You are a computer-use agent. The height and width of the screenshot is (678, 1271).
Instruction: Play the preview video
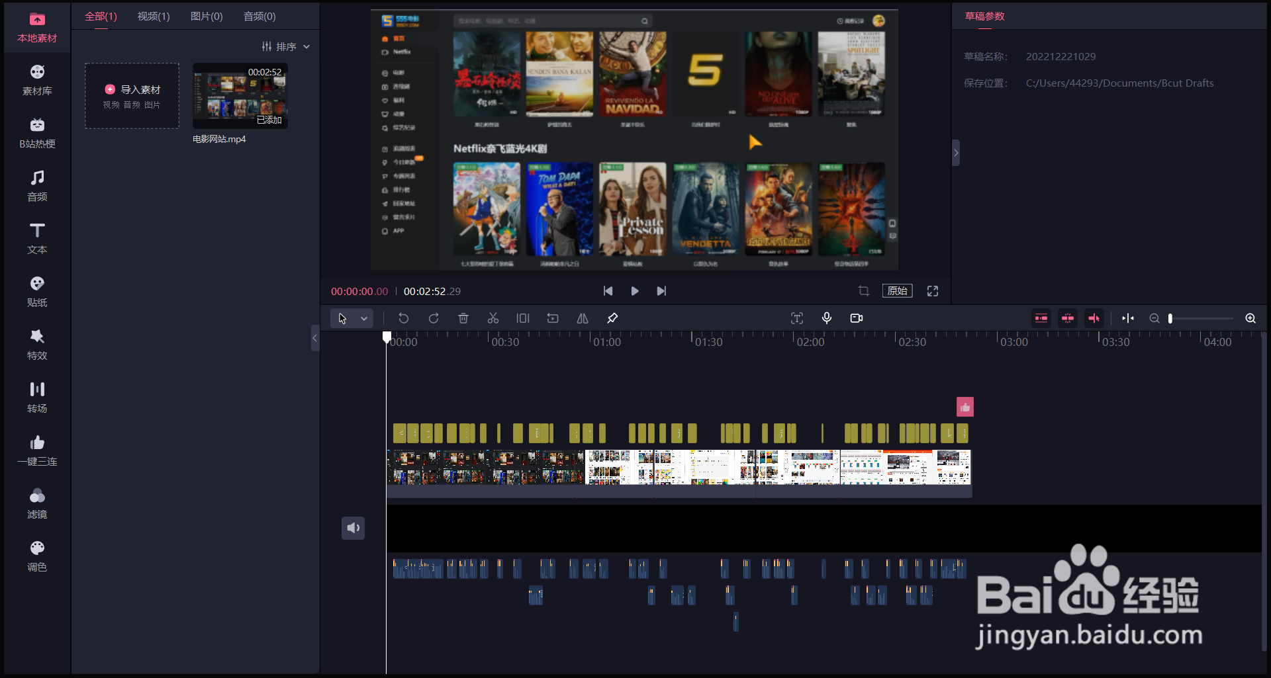635,291
